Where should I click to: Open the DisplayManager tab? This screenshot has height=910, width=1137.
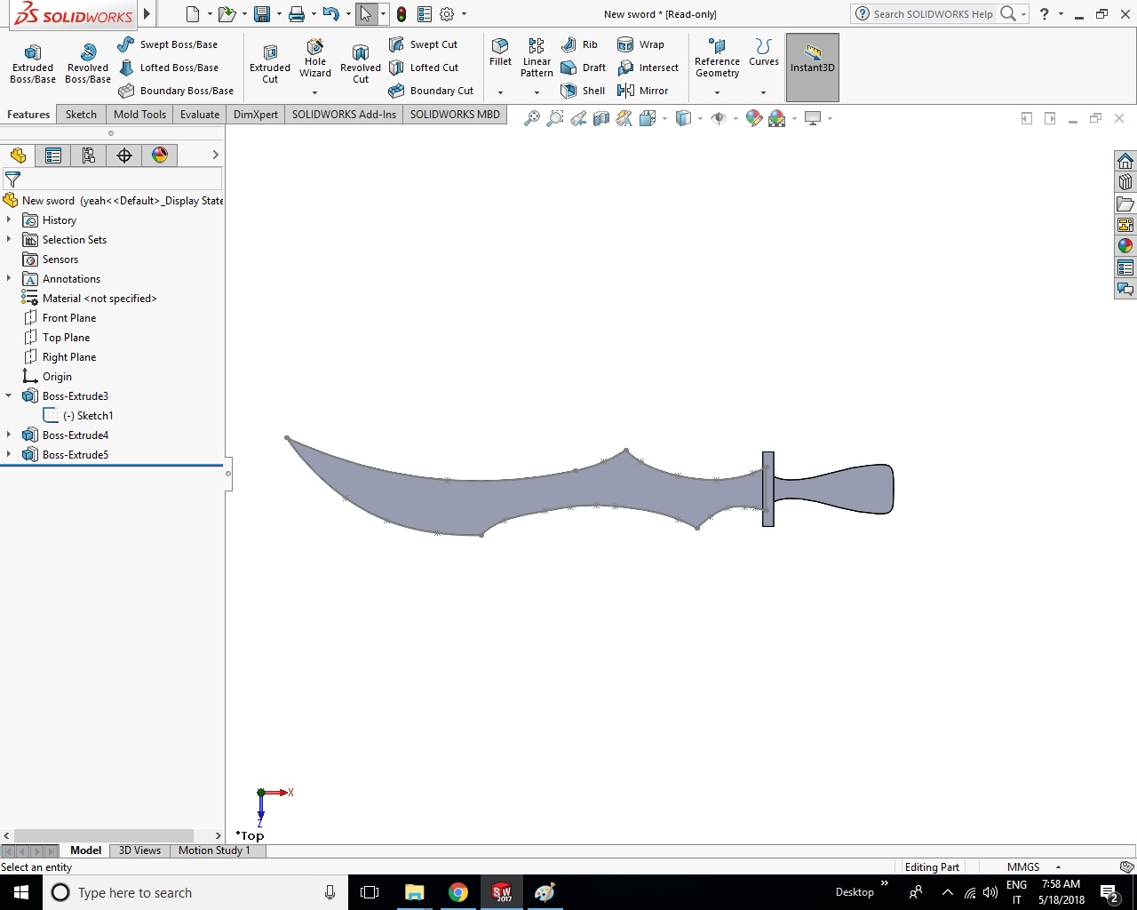pos(160,156)
